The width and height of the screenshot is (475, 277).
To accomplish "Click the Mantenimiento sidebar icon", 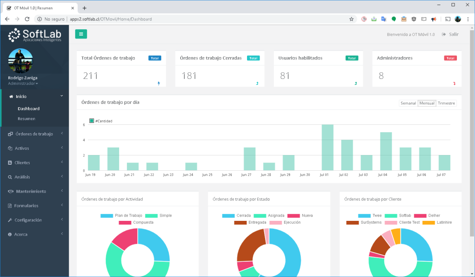I will pos(11,192).
